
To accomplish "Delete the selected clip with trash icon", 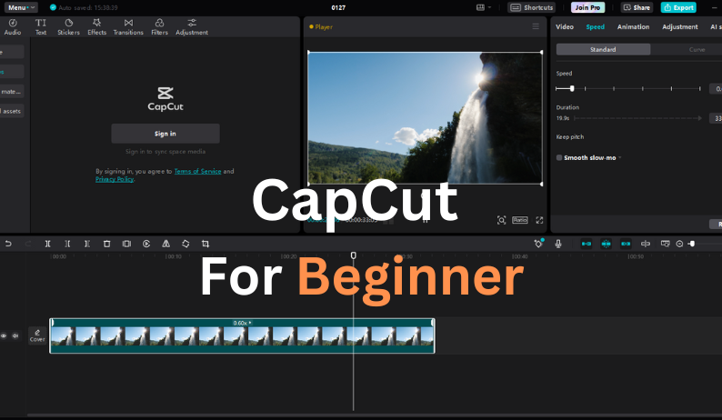I will [106, 244].
